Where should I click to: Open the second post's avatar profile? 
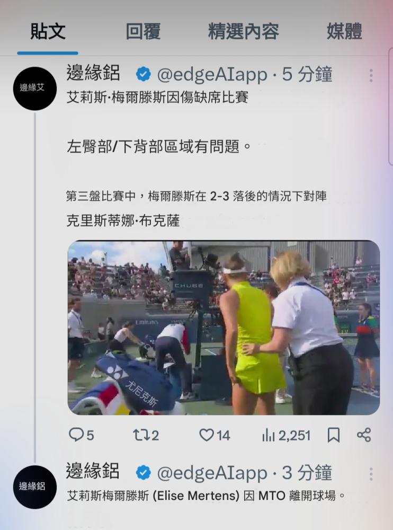pos(35,487)
